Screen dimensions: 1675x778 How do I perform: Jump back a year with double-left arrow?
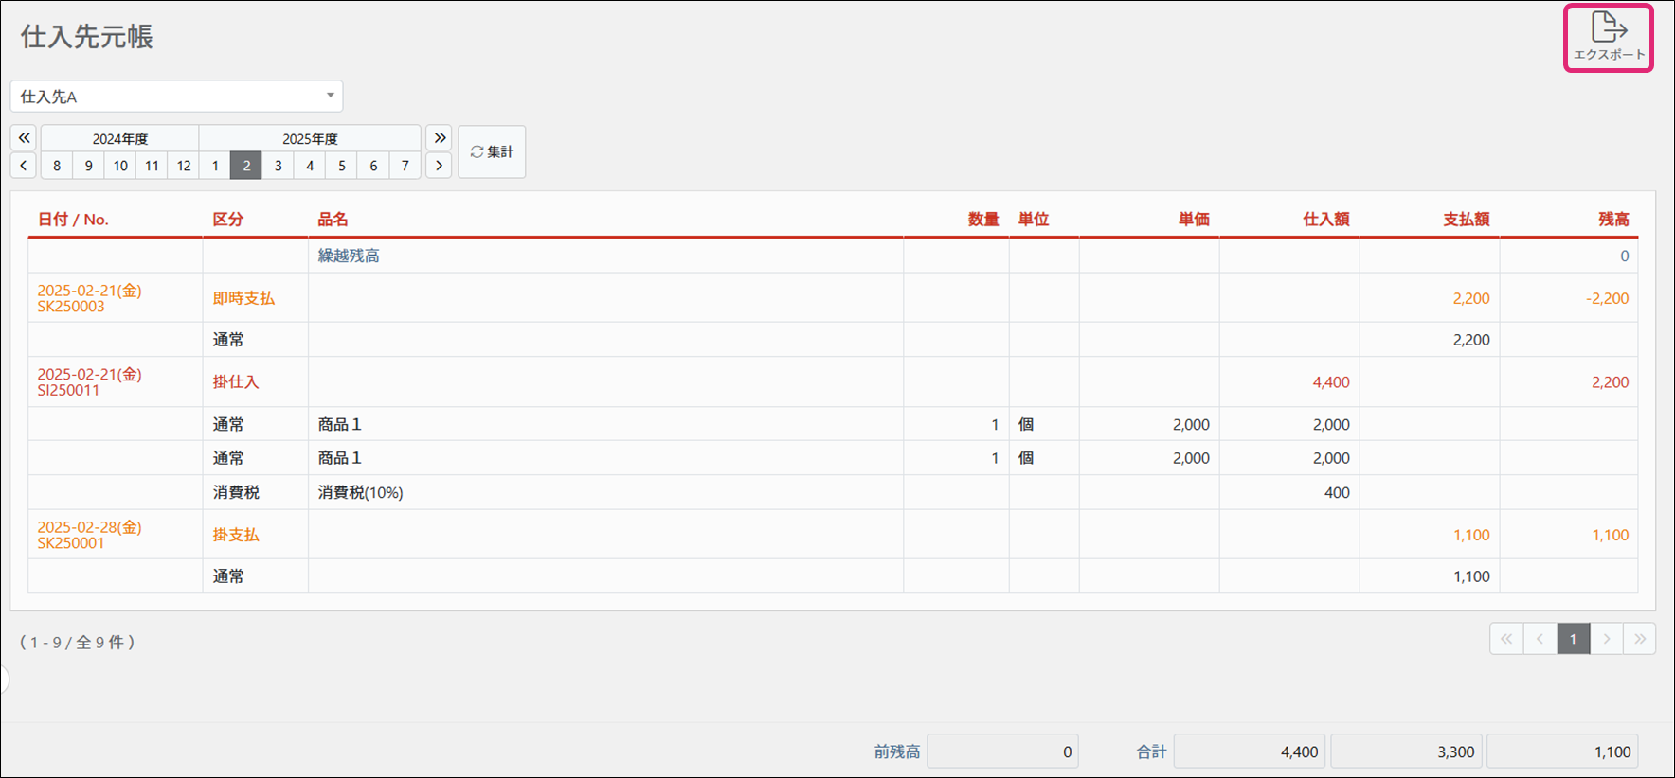[24, 138]
